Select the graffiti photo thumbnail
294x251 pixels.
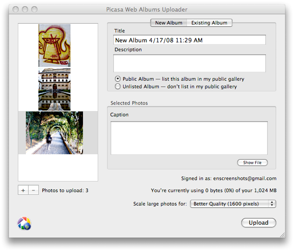[x=54, y=45]
